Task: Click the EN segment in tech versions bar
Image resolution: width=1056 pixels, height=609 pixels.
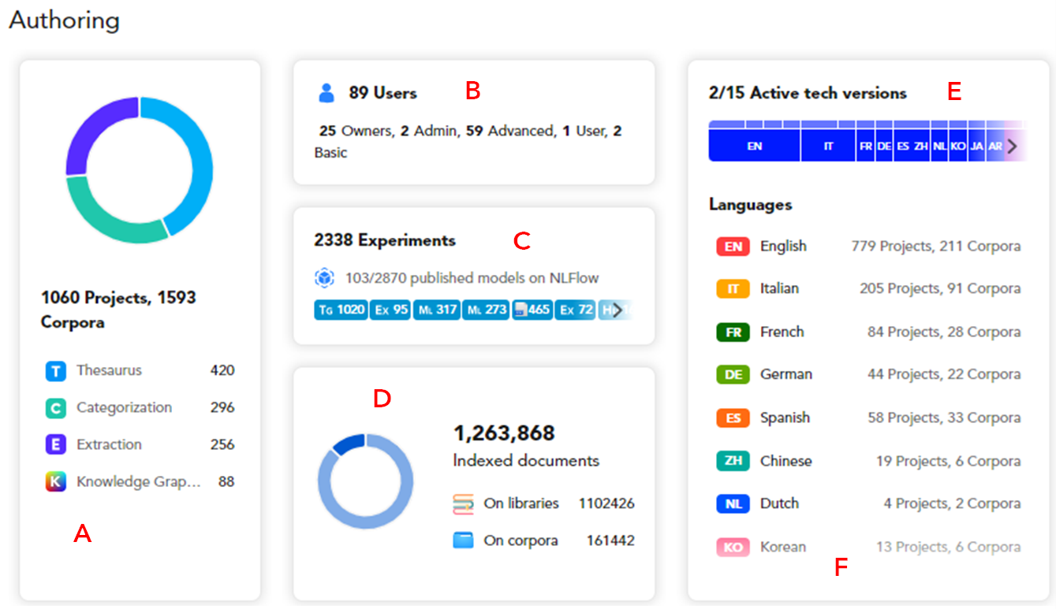Action: [754, 147]
